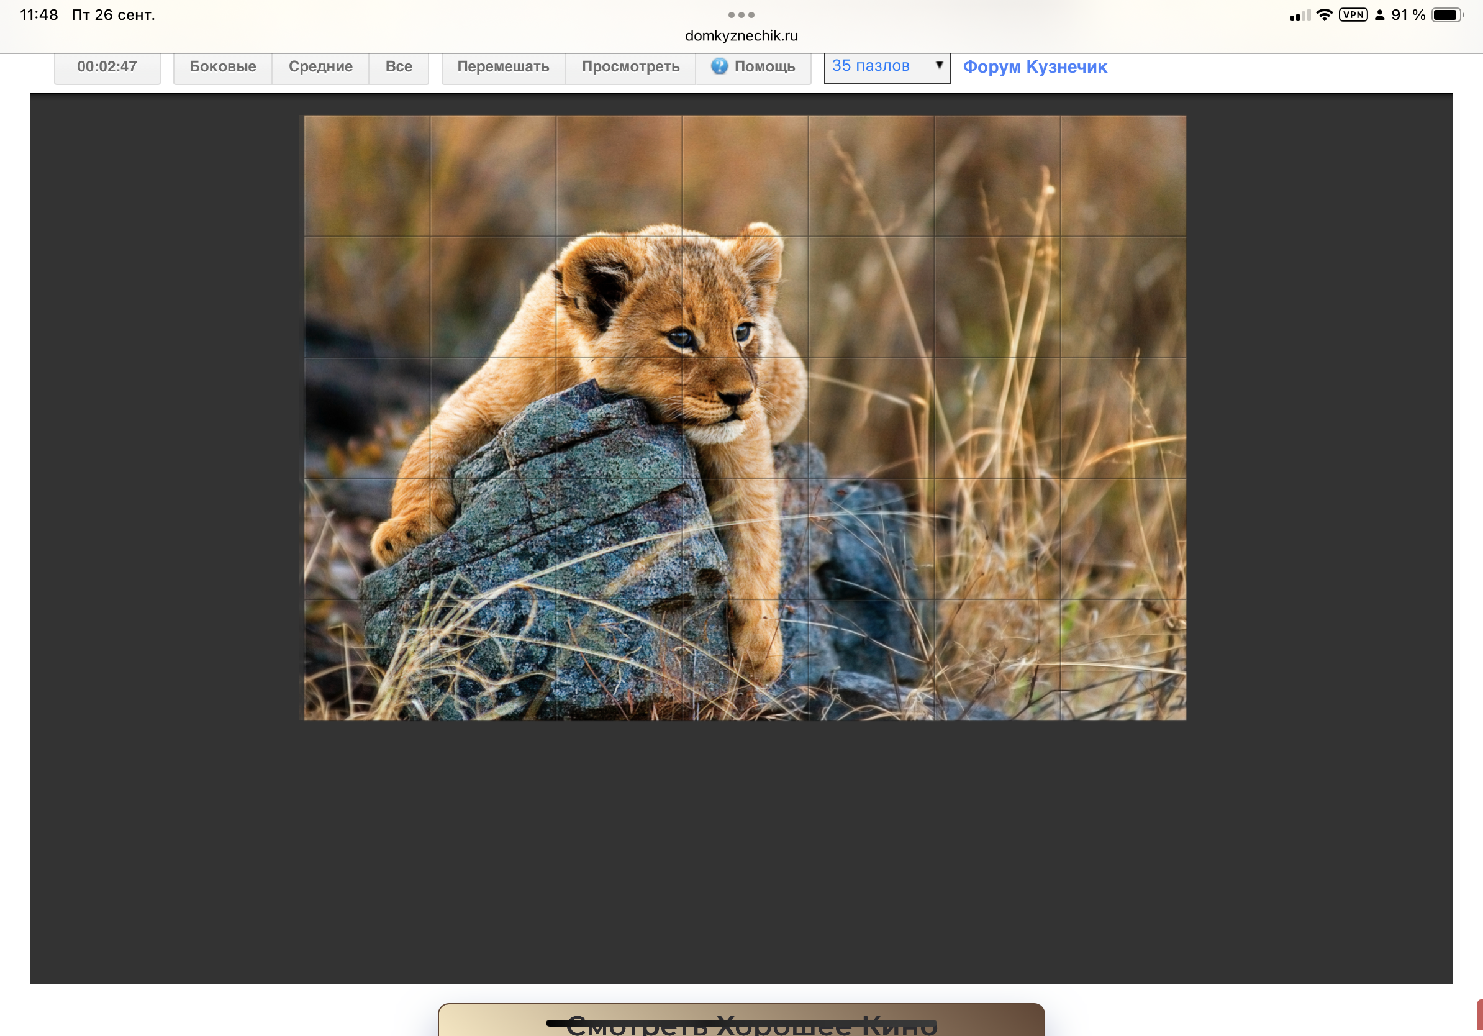Click the dropdown arrow next to 35 пазлов
Image resolution: width=1483 pixels, height=1036 pixels.
click(x=939, y=65)
